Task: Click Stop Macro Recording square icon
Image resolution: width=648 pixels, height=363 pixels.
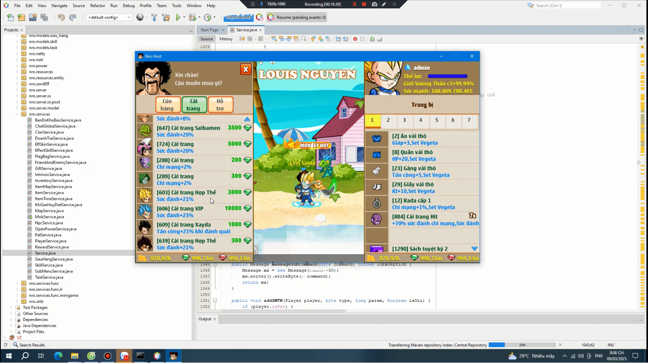Action: tap(363, 39)
